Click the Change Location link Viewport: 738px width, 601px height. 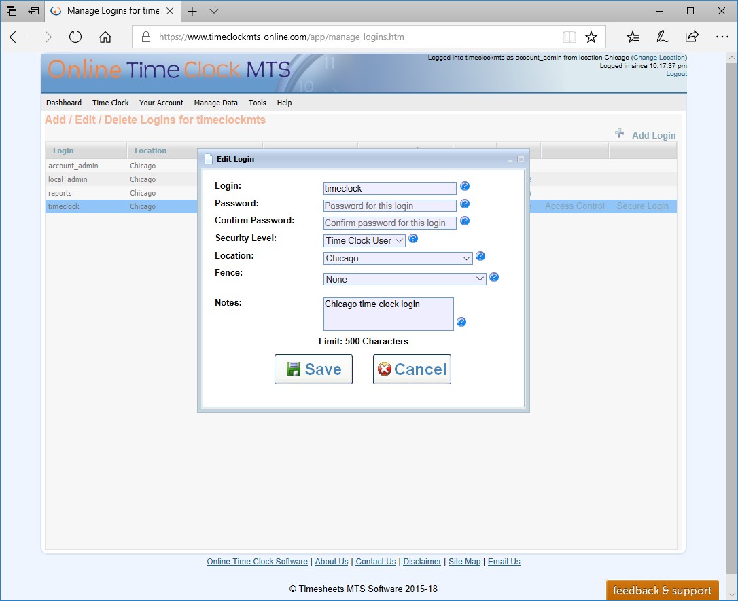pos(658,58)
